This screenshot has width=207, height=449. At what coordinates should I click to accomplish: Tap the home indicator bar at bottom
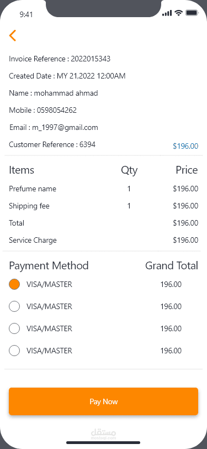[103, 442]
